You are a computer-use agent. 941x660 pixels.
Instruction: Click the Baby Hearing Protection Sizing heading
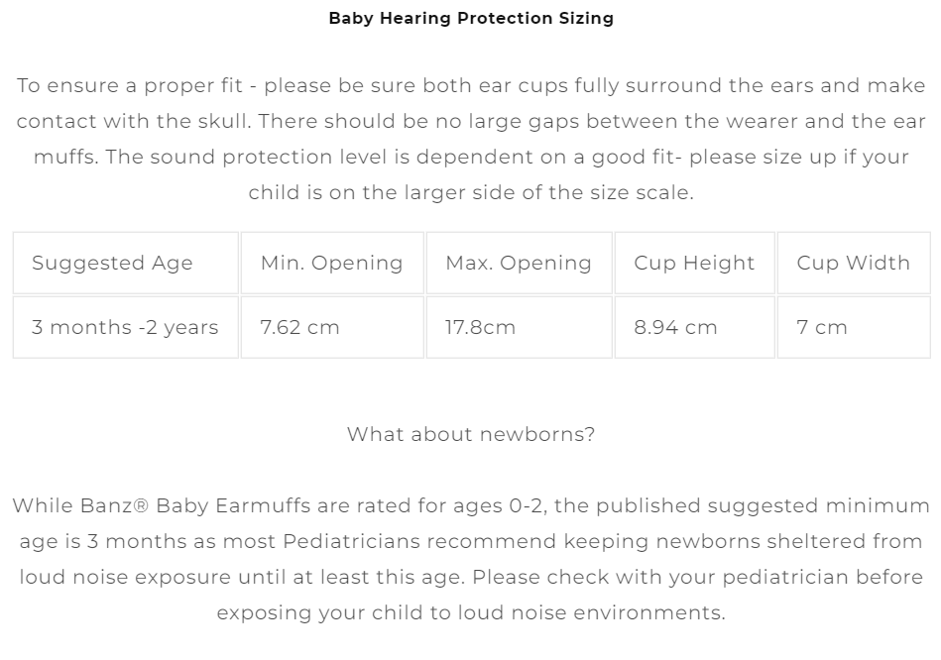coord(471,18)
